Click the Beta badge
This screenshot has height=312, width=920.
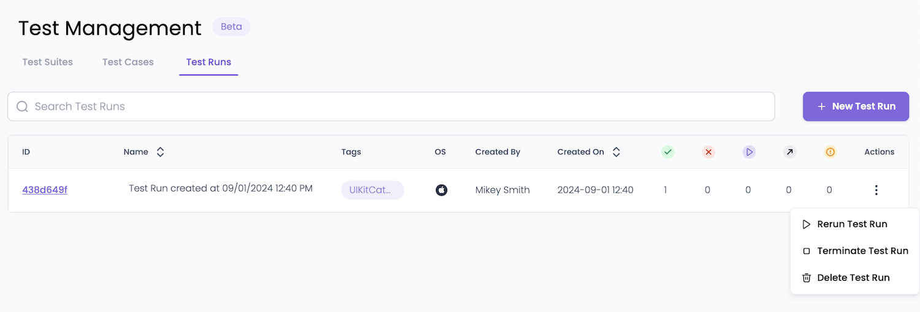pyautogui.click(x=231, y=27)
